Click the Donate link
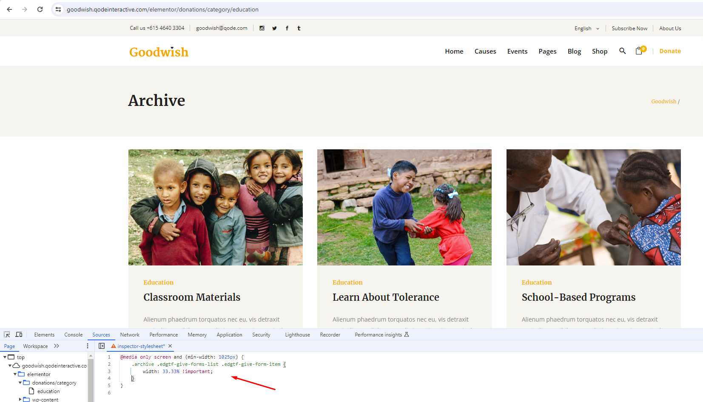703x402 pixels. coord(670,51)
